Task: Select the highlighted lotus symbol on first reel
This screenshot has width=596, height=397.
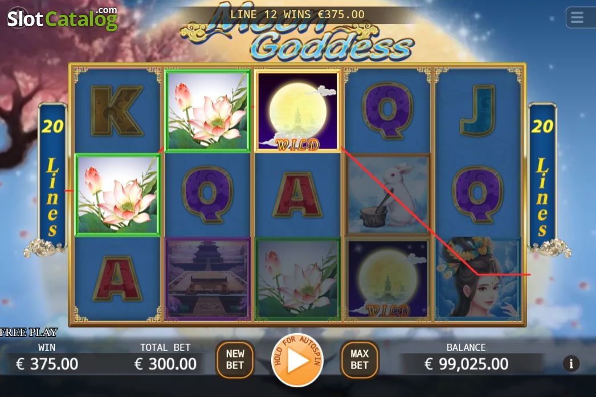Action: [117, 195]
